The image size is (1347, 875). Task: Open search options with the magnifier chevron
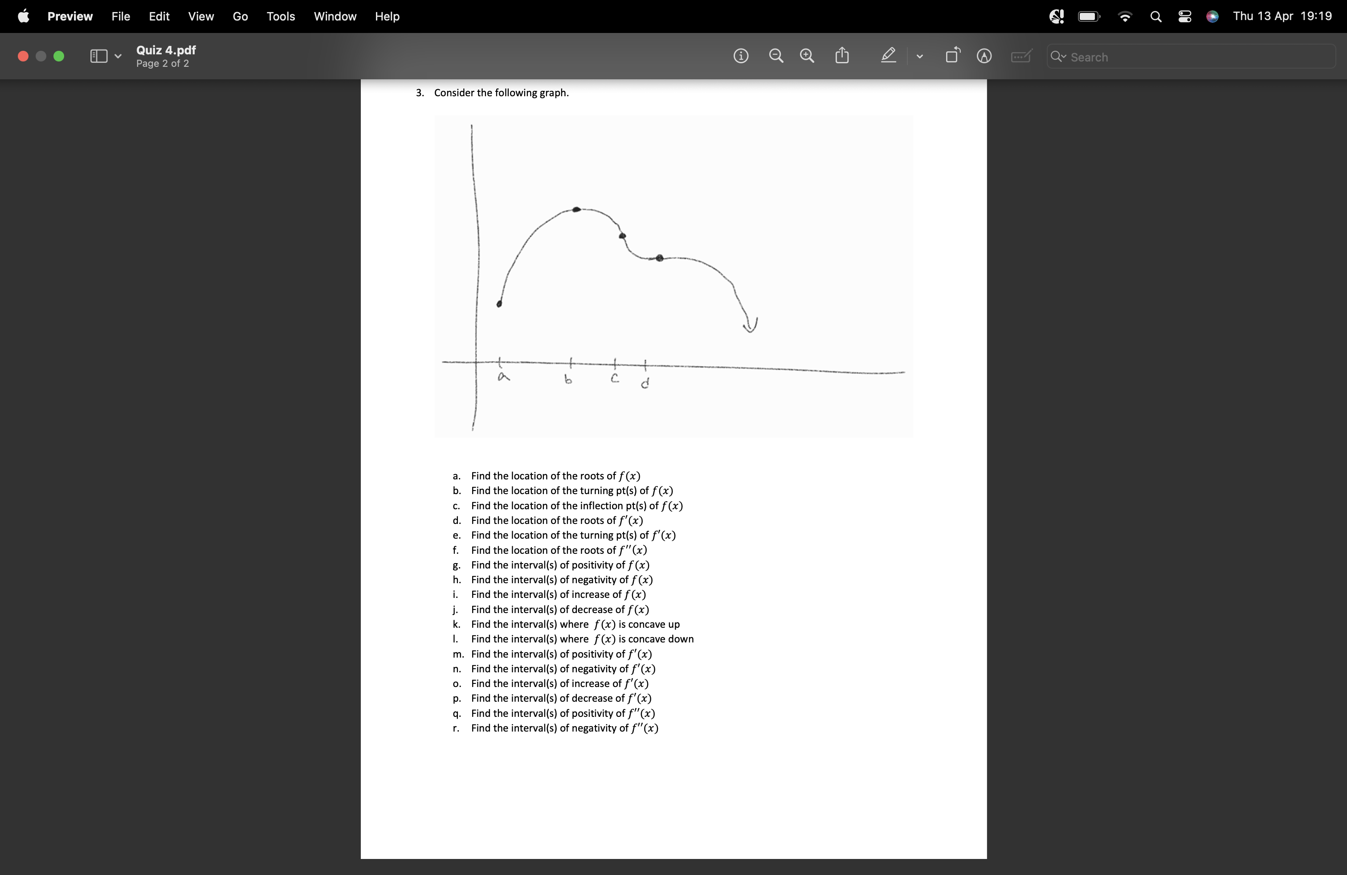(1062, 57)
